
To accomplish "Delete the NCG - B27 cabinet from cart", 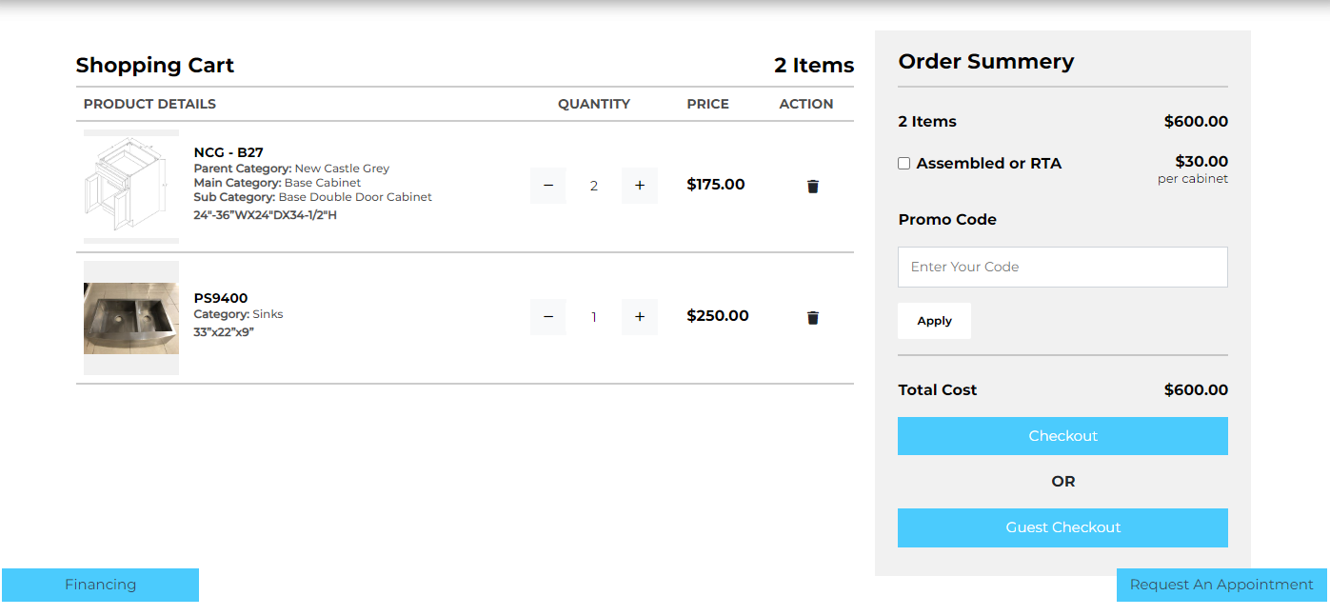I will (x=812, y=187).
